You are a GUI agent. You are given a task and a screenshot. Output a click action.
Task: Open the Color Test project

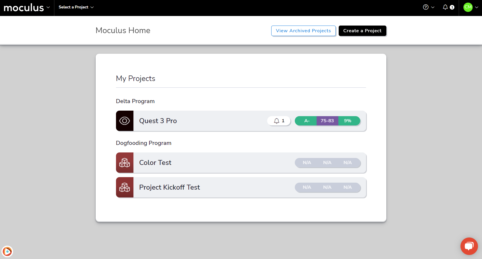coord(155,163)
